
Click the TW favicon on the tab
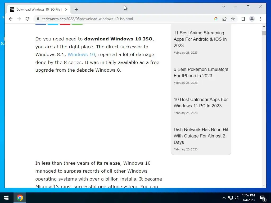point(12,10)
